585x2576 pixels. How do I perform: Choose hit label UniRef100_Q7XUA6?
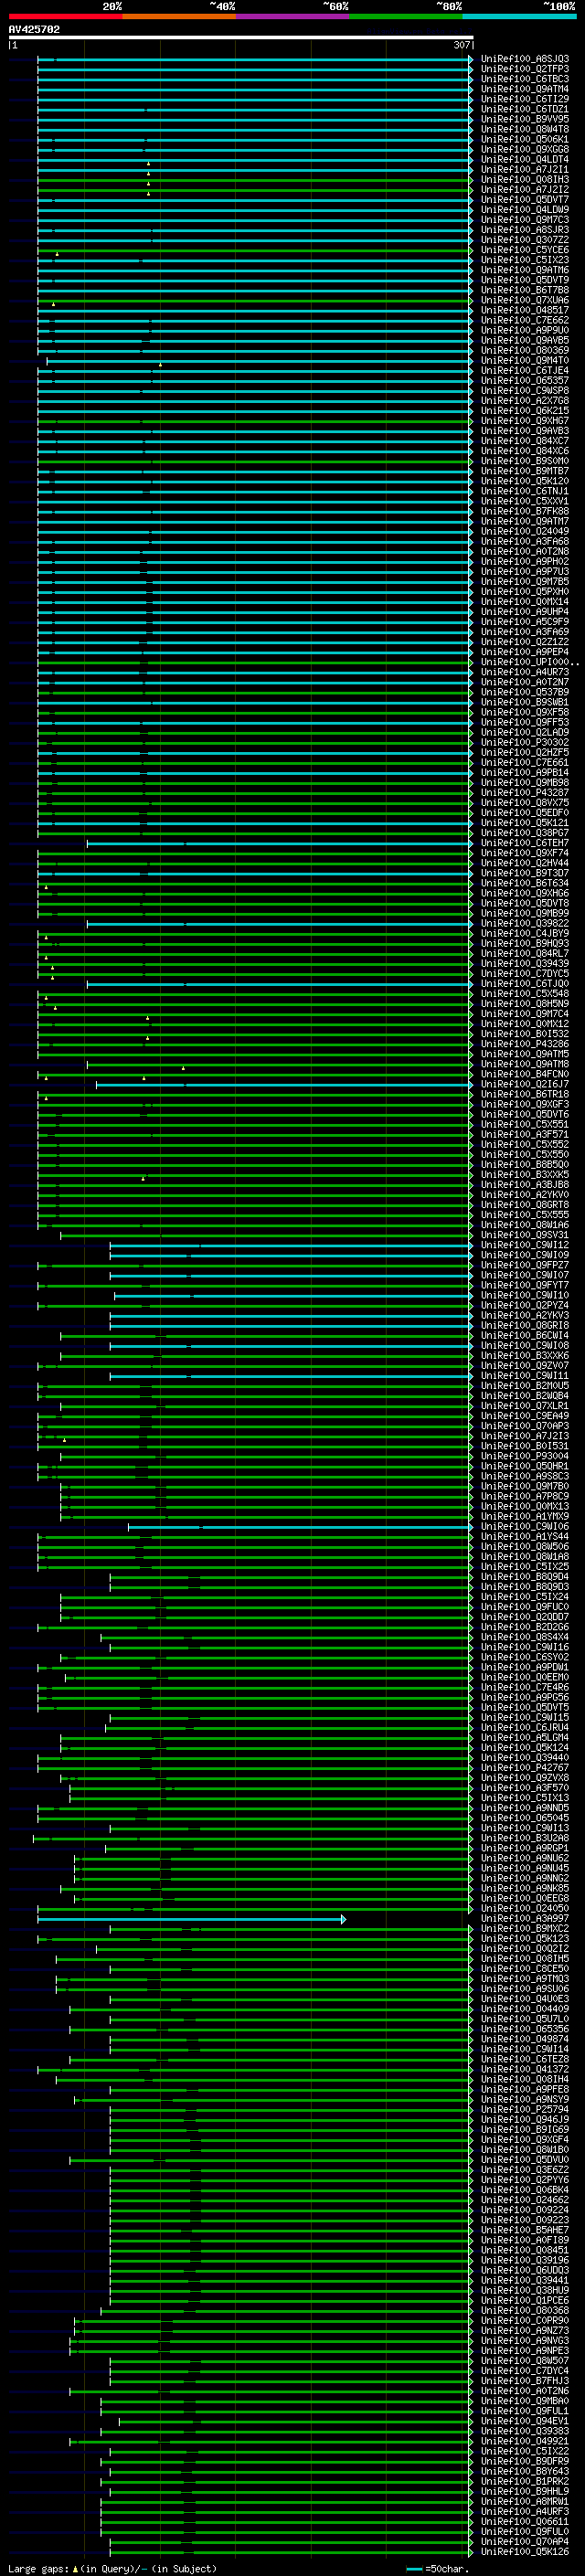coord(525,300)
